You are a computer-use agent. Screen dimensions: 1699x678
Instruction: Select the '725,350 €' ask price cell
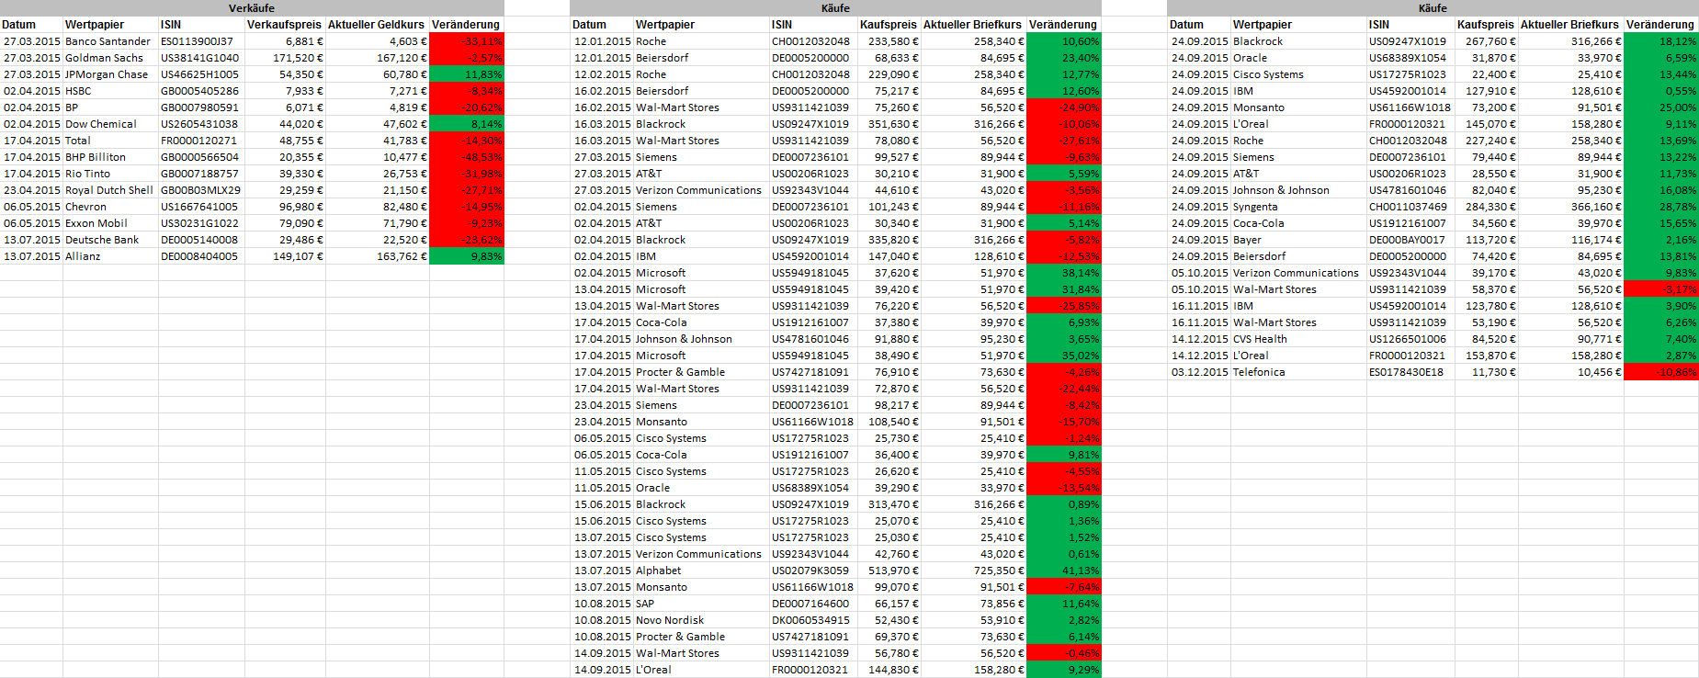click(x=973, y=571)
